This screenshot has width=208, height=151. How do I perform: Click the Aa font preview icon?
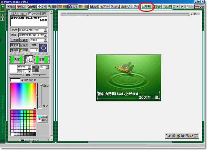click(29, 60)
